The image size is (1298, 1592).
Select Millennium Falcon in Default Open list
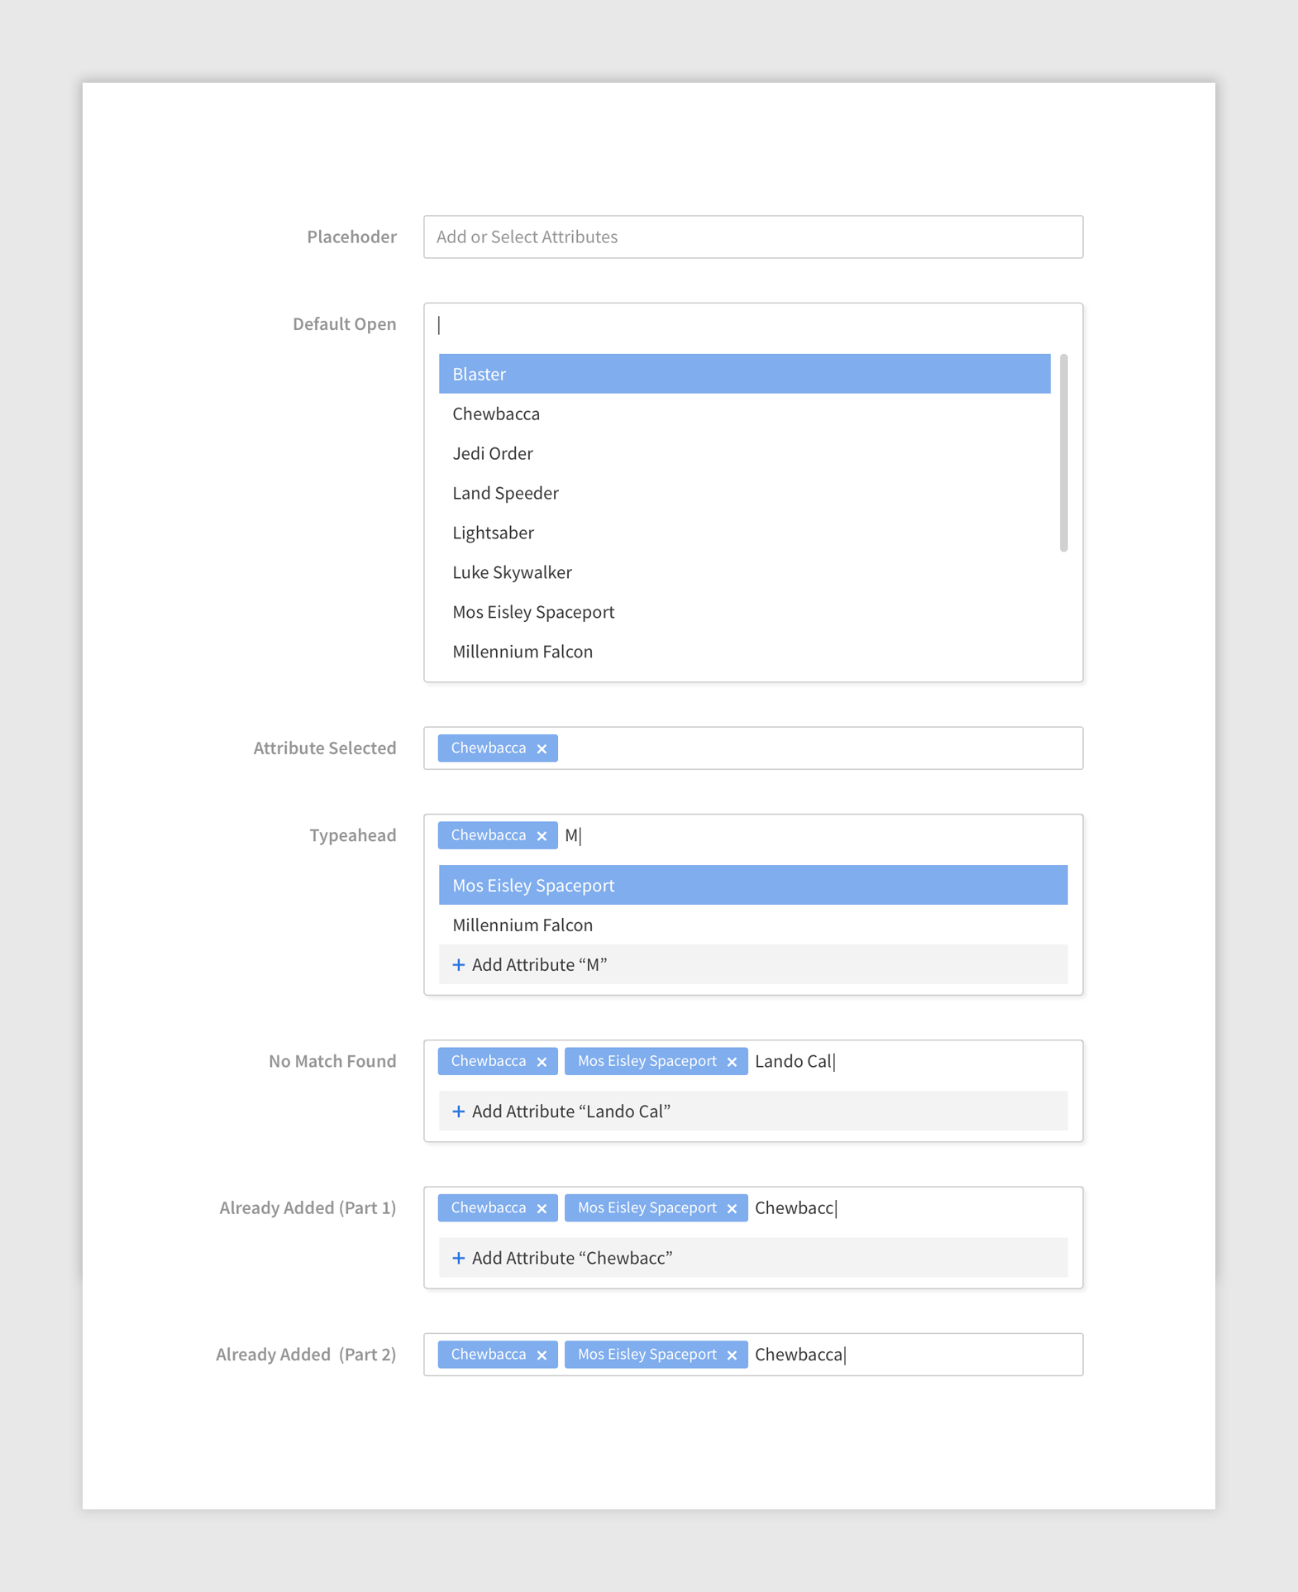click(744, 652)
